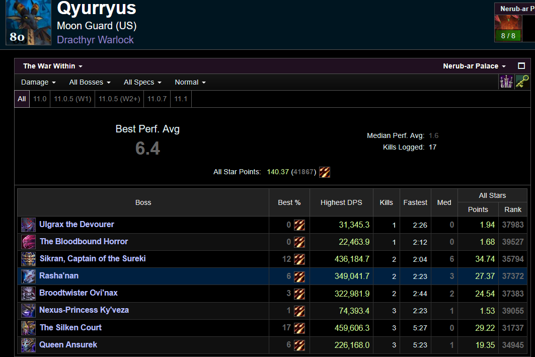Click the Points column header
535x357 pixels.
478,209
